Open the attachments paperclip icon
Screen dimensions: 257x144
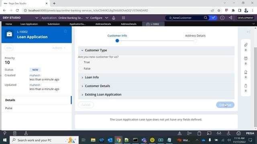pyautogui.click(x=246, y=45)
